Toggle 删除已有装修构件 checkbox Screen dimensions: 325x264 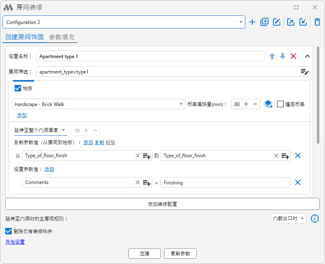click(x=9, y=231)
